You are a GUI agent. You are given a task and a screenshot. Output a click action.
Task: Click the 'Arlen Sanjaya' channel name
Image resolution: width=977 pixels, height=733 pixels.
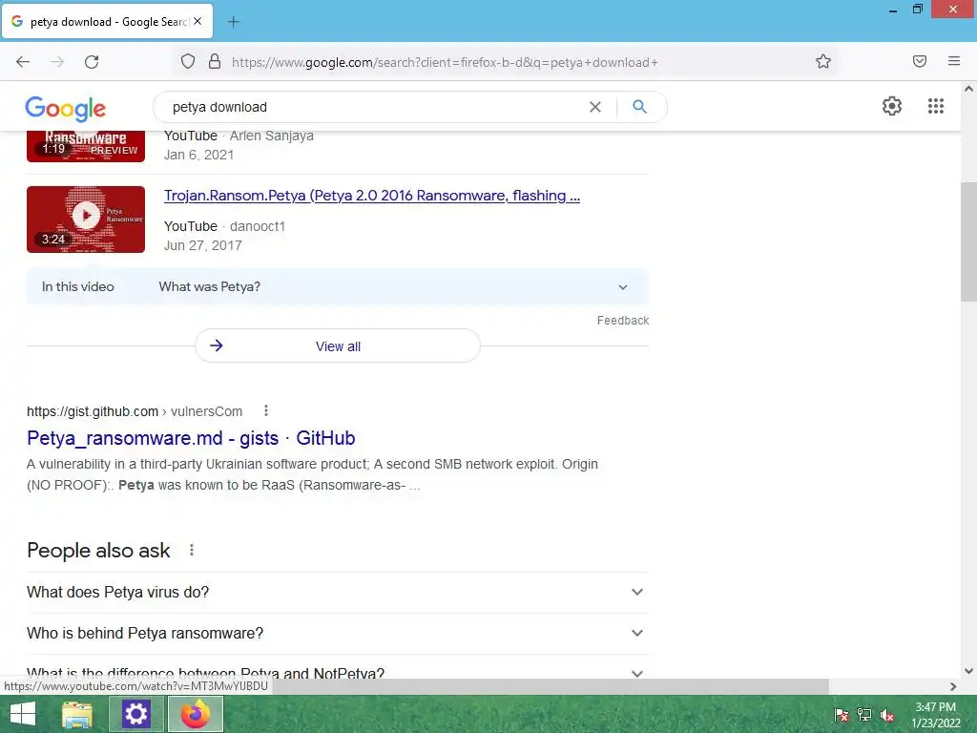coord(272,136)
